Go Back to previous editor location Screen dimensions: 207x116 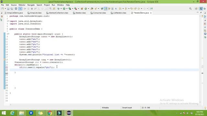[x=139, y=9]
